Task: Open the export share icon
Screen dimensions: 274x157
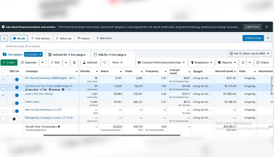Action: 243,62
